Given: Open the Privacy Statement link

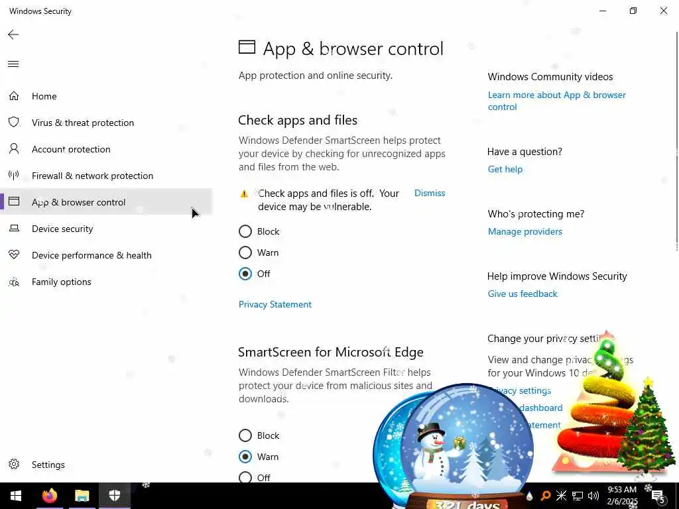Looking at the screenshot, I should (275, 304).
